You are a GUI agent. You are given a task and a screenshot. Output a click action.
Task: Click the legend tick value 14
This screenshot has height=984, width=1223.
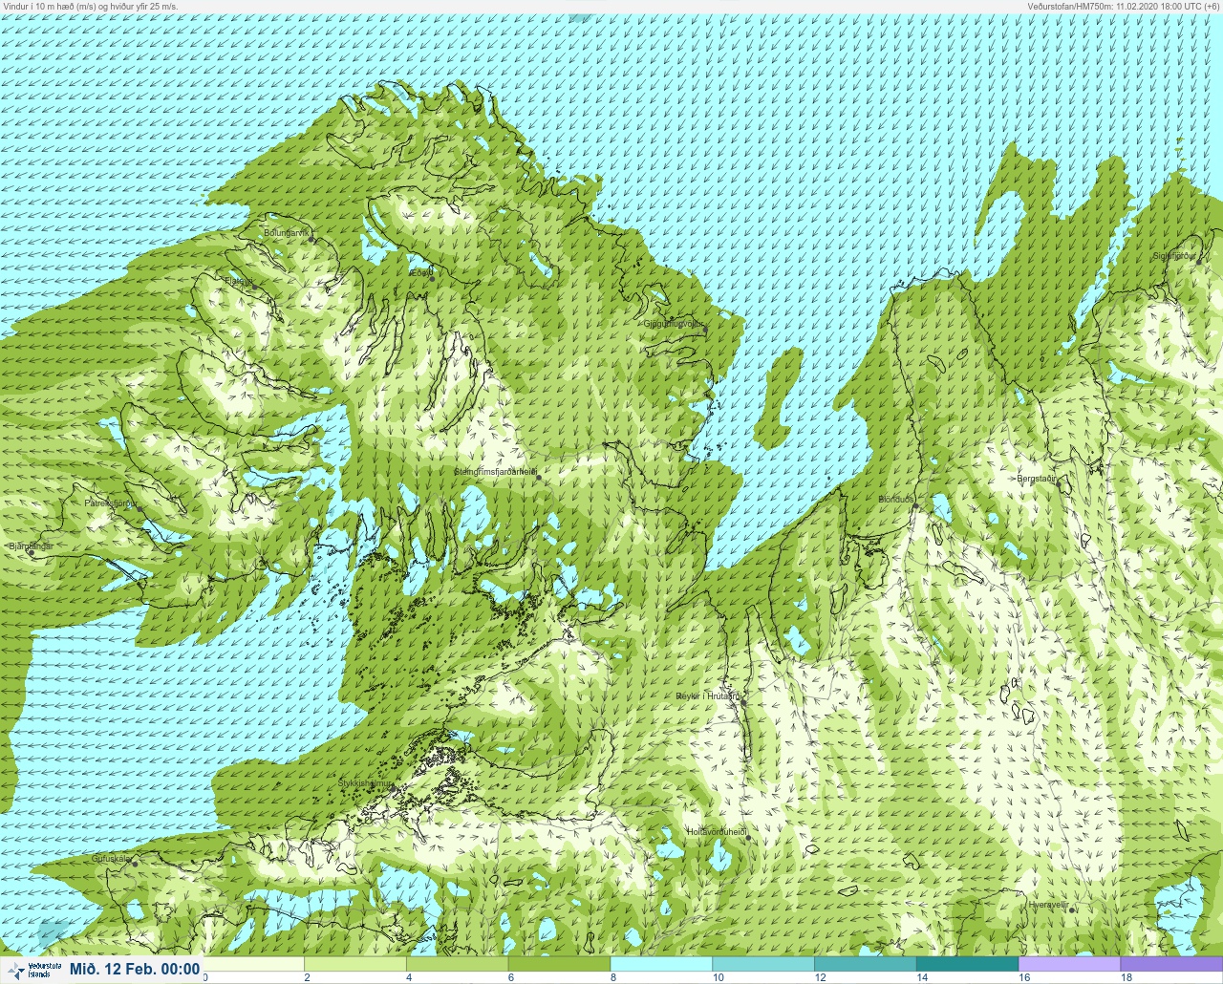tap(922, 977)
